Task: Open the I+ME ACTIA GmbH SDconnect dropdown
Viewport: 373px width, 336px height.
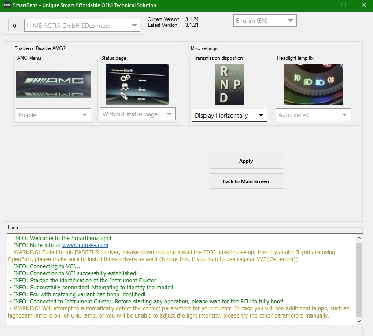Action: click(82, 26)
